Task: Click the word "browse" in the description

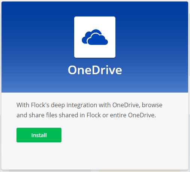Action: click(x=152, y=105)
